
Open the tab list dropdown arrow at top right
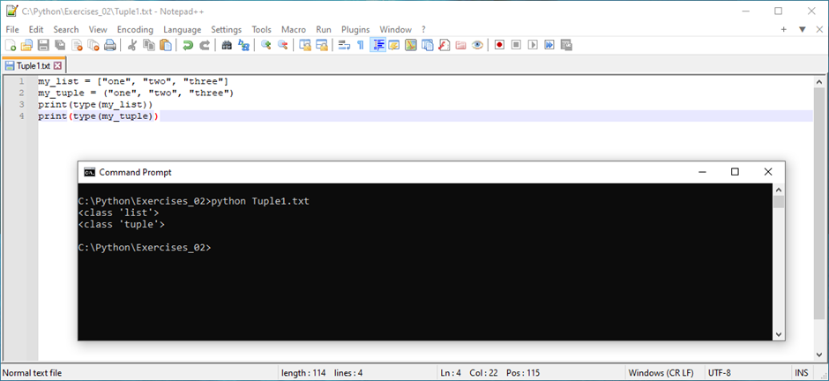coord(802,29)
